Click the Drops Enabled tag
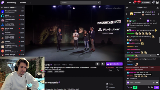 point(59,71)
